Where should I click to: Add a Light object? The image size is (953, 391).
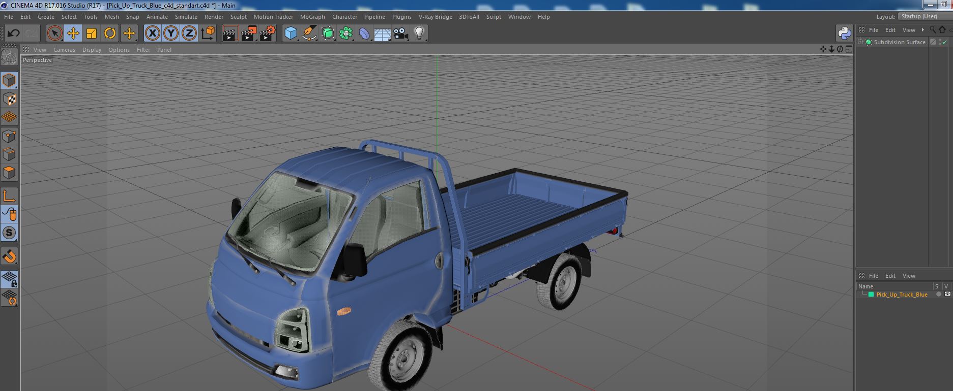[419, 34]
